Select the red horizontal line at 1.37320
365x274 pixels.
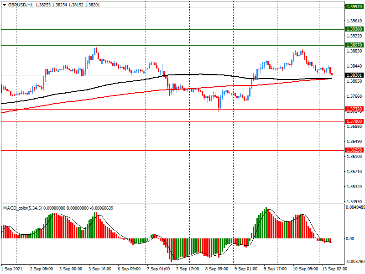(172, 109)
